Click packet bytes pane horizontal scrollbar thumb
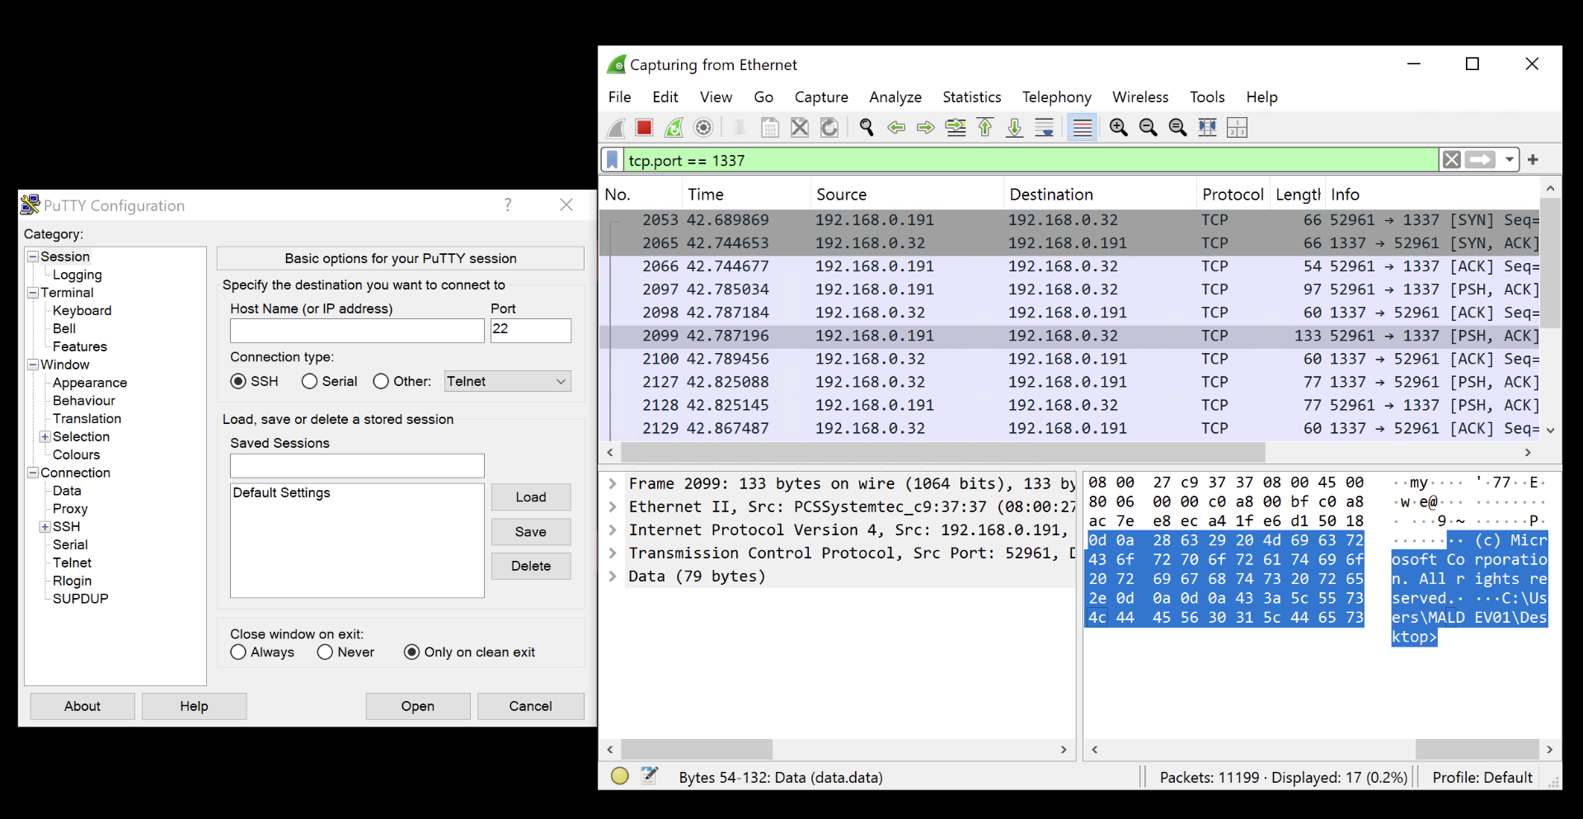This screenshot has height=819, width=1583. pos(1477,749)
